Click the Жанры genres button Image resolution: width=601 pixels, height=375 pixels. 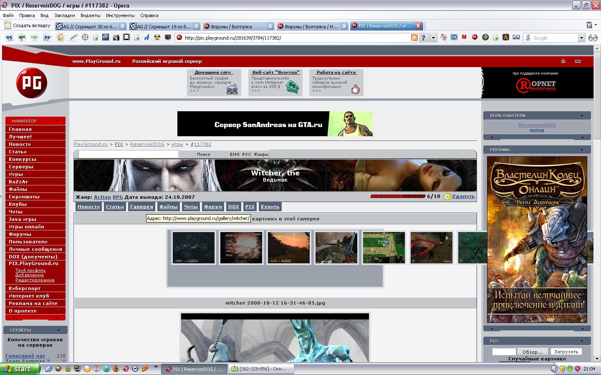(261, 154)
